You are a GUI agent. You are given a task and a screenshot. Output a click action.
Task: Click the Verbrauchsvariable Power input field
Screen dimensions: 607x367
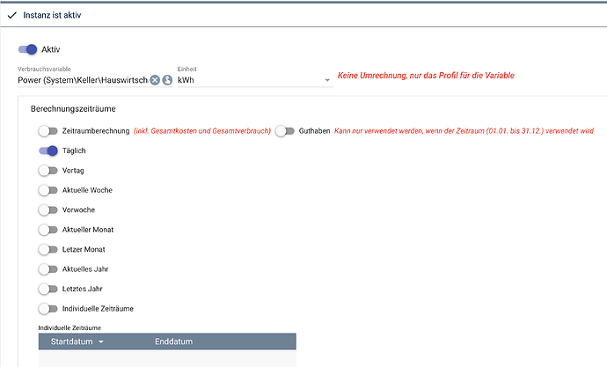[83, 80]
